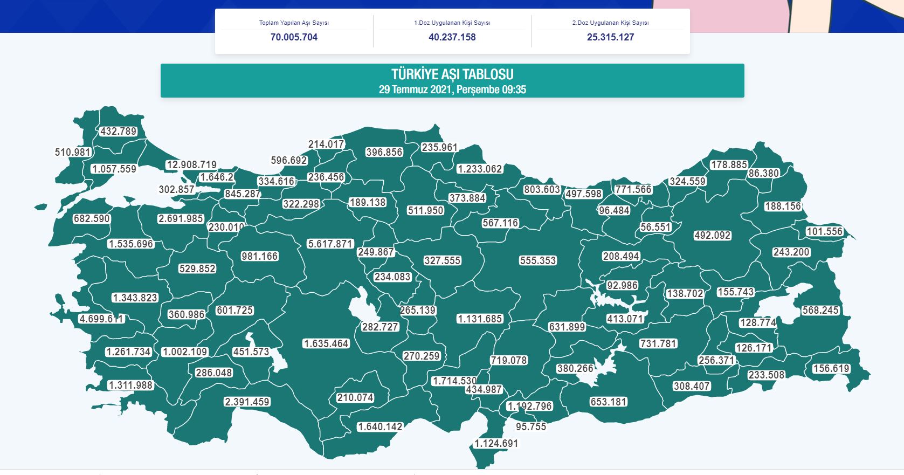Viewport: 904px width, 475px height.
Task: Select the province labeled 492.092
Action: click(x=713, y=235)
